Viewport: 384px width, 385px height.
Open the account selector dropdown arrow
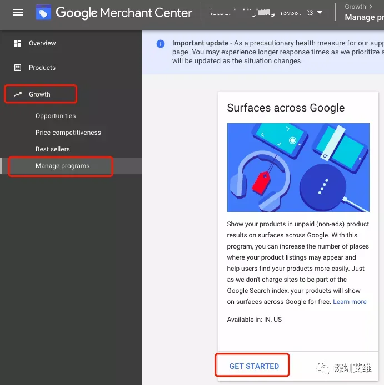coord(320,12)
